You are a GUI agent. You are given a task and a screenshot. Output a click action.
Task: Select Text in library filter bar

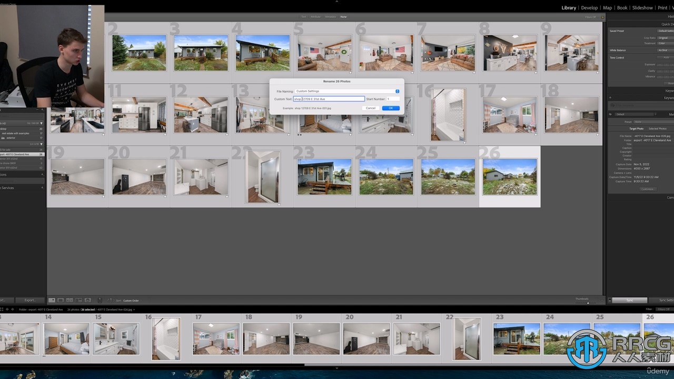pyautogui.click(x=304, y=17)
